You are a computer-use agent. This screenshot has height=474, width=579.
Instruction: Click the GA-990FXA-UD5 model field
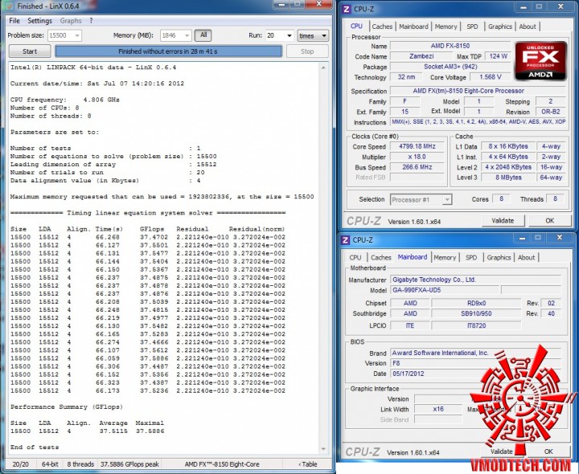445,290
